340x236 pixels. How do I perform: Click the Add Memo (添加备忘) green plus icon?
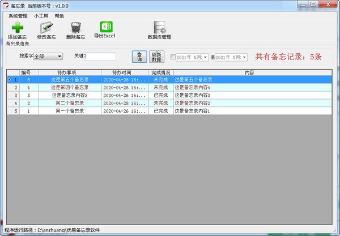coord(17,28)
